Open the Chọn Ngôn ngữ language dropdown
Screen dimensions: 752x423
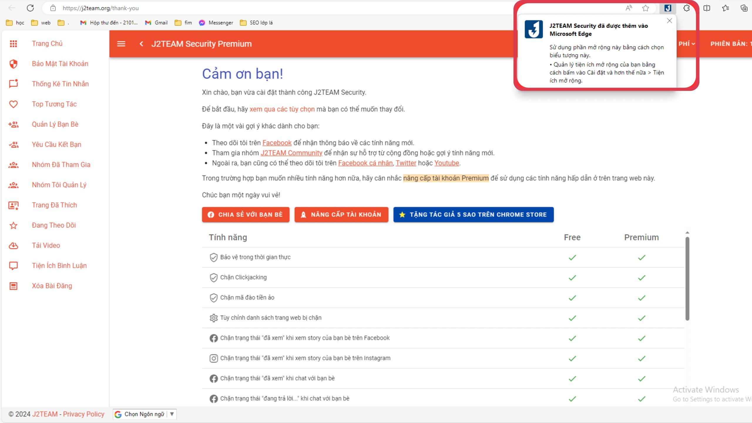pos(145,414)
